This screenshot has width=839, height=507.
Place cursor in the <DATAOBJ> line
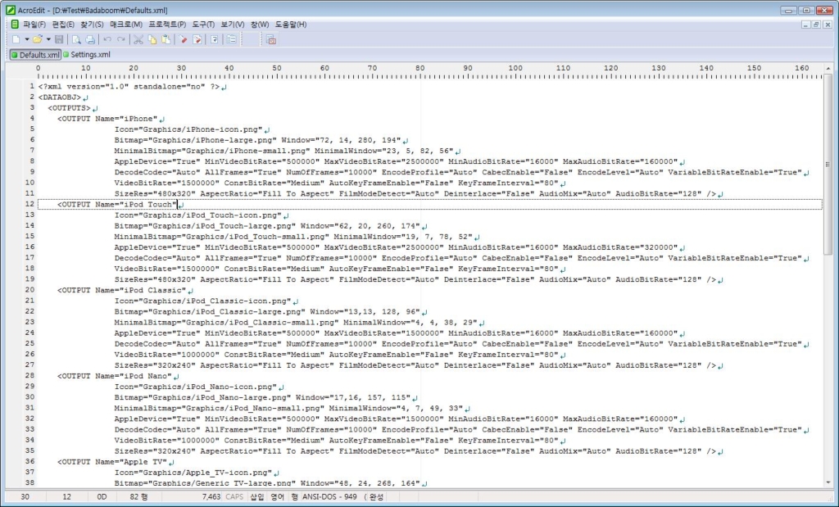point(59,97)
